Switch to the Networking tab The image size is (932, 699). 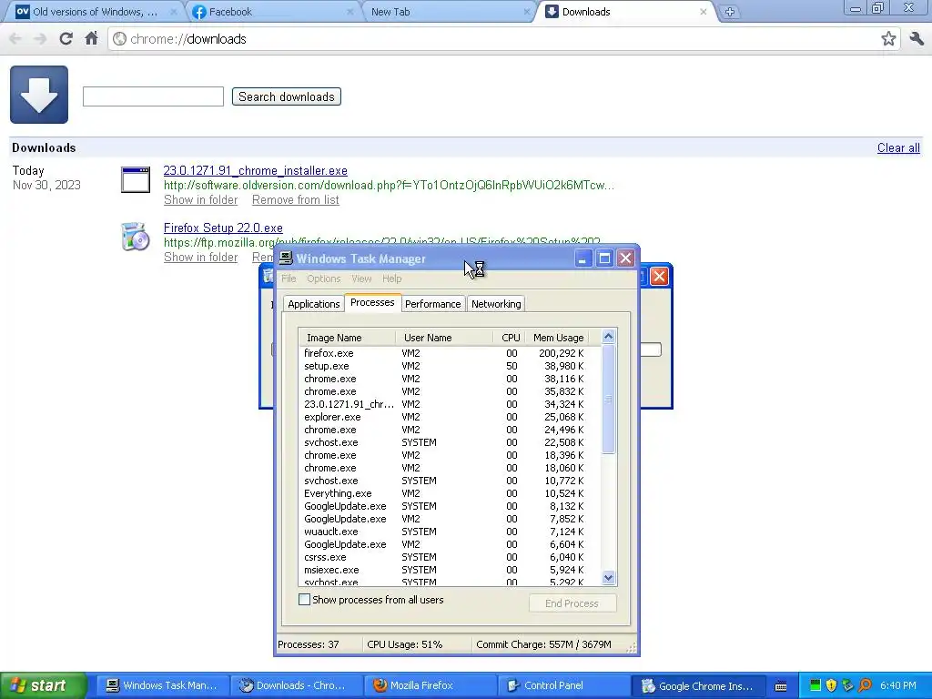click(x=496, y=304)
